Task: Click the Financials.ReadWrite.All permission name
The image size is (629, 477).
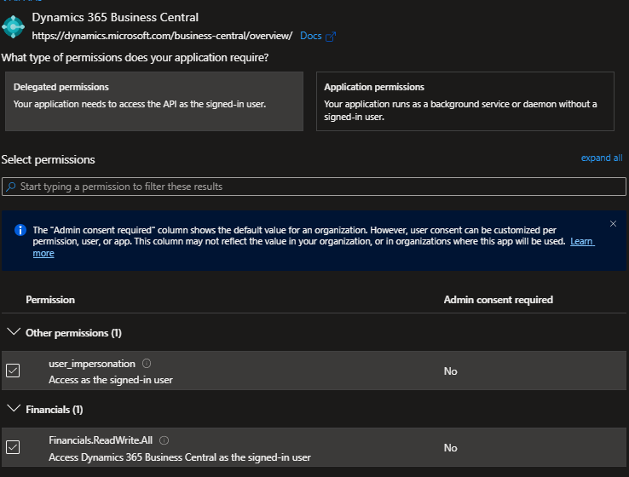Action: tap(101, 440)
